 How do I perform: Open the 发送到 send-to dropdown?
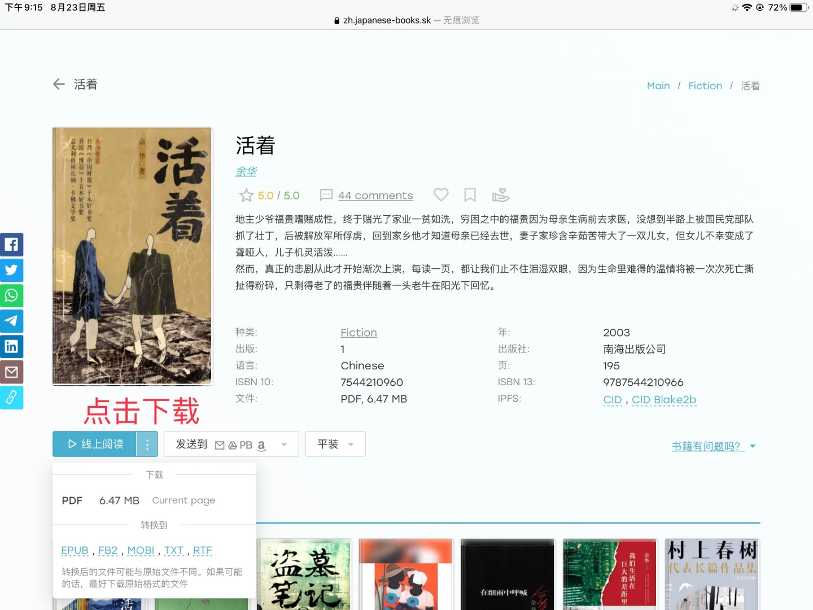(x=231, y=445)
